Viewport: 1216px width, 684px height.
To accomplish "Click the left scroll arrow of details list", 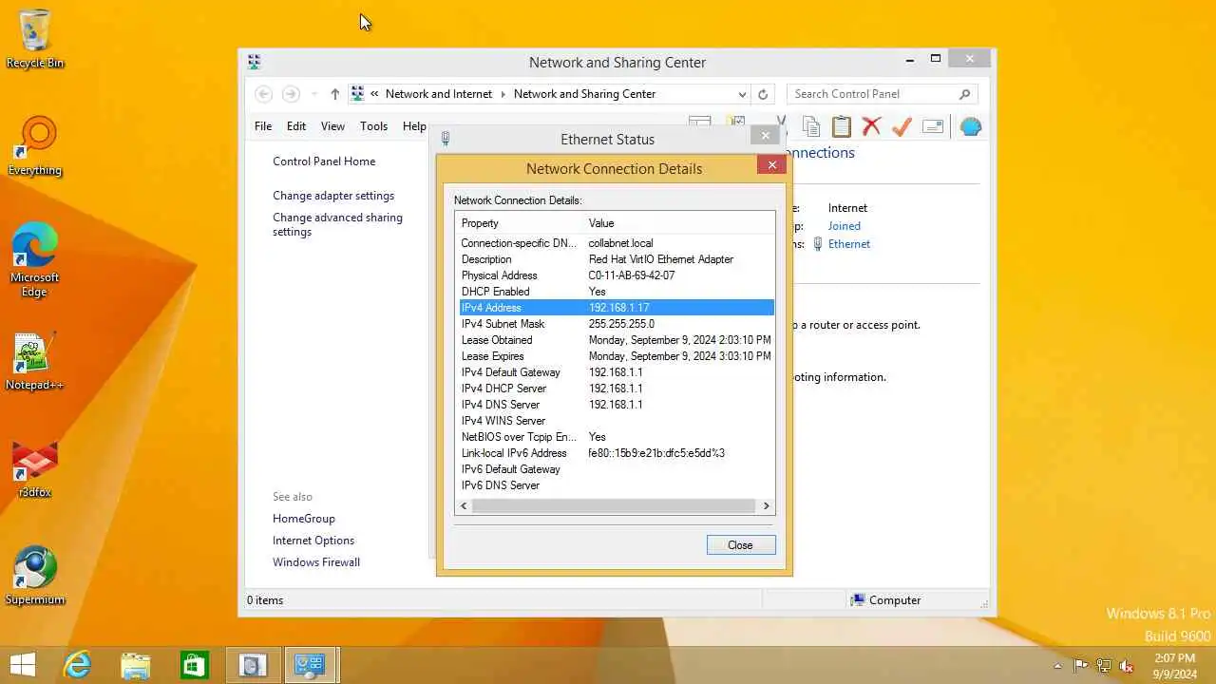I will click(464, 506).
